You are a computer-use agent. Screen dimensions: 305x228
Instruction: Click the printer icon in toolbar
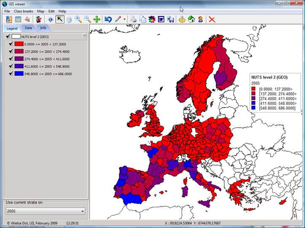(x=133, y=19)
